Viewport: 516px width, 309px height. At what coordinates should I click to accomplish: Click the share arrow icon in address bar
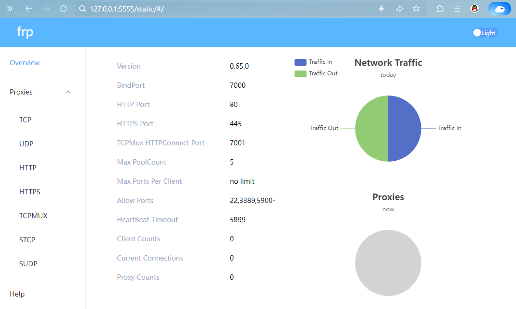pos(399,9)
